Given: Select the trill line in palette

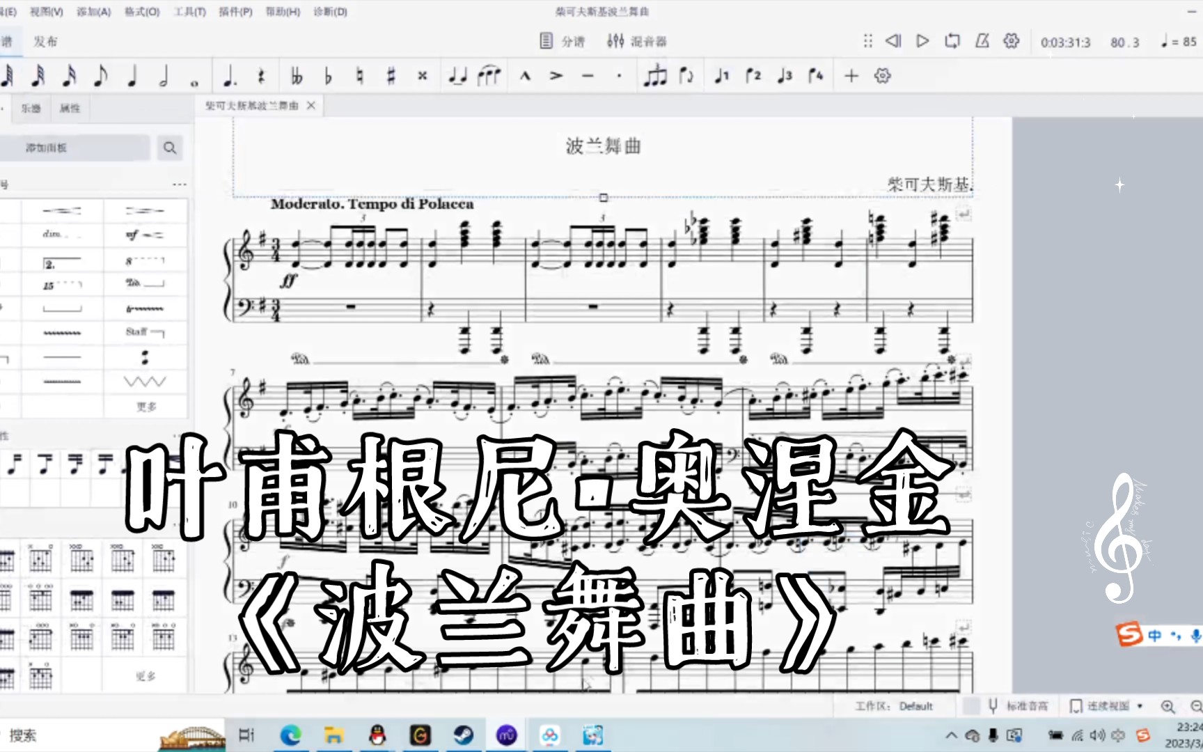Looking at the screenshot, I should point(145,308).
